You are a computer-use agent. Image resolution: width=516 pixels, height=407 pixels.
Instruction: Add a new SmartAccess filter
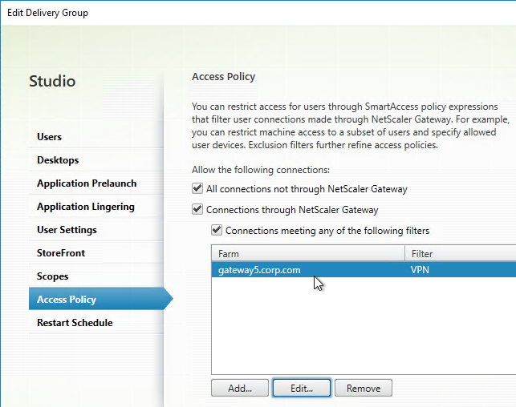(x=240, y=388)
